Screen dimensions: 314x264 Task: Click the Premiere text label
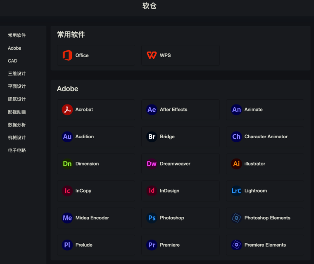(170, 245)
